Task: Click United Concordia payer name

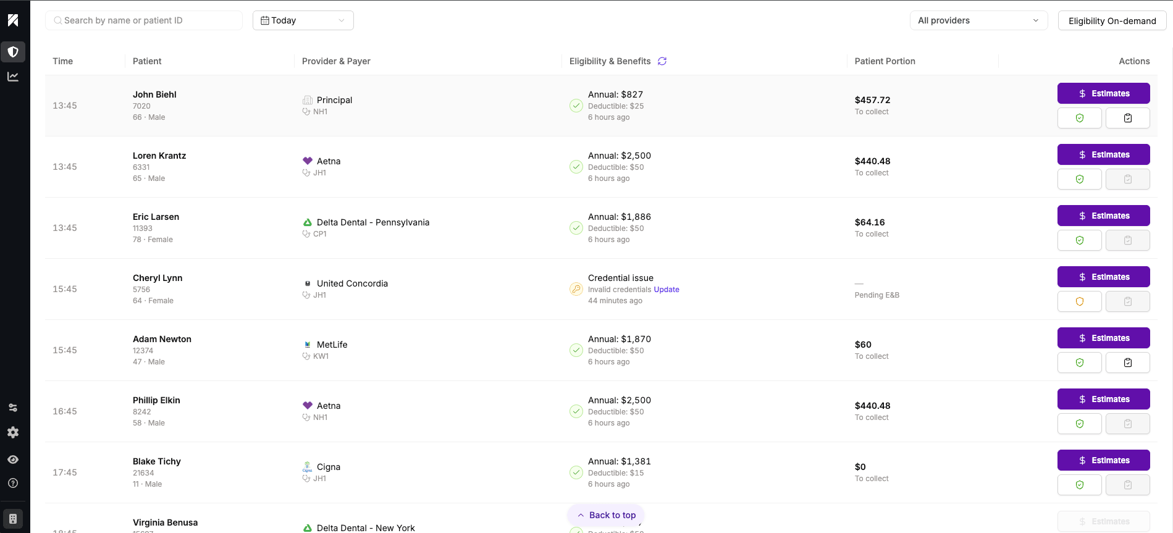Action: pos(352,283)
